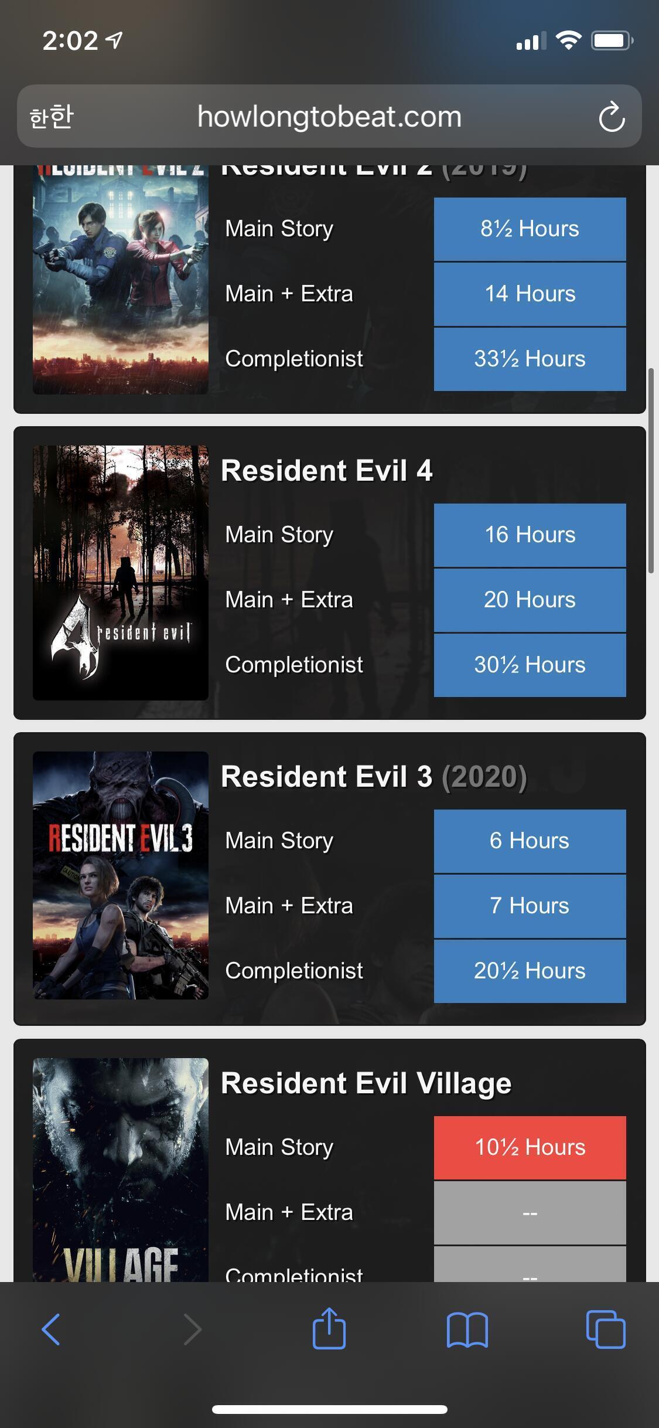The image size is (659, 1428).
Task: Tap the red 10½ Hours box
Action: tap(530, 1147)
